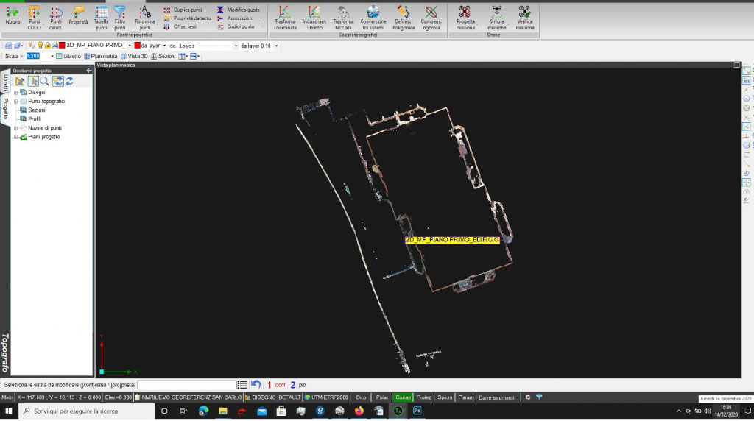Open the Scala value dropdown

coord(52,56)
